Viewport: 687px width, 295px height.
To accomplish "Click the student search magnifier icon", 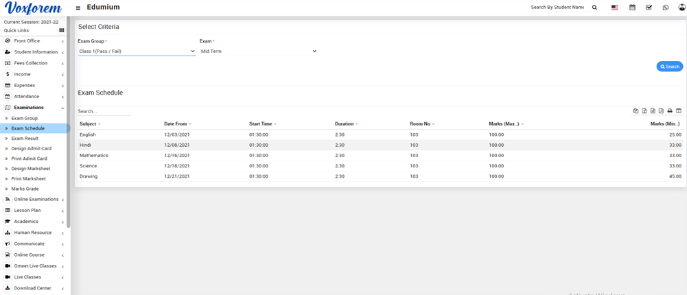I will [x=594, y=8].
